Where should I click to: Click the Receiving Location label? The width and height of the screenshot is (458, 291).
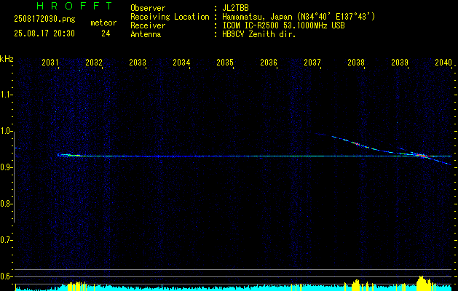(x=170, y=17)
